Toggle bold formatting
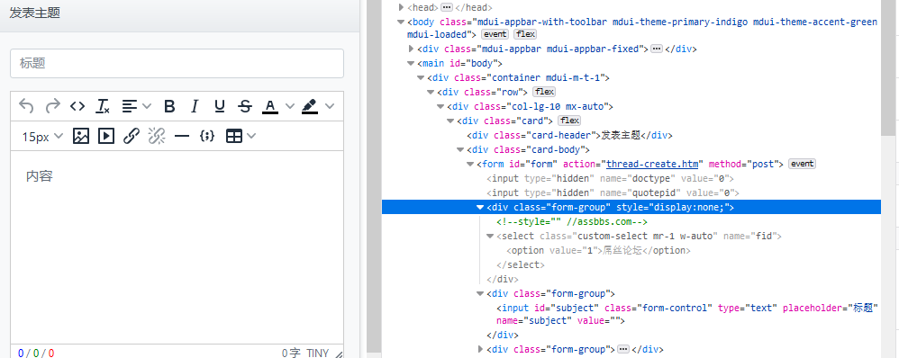The image size is (899, 358). (x=169, y=106)
